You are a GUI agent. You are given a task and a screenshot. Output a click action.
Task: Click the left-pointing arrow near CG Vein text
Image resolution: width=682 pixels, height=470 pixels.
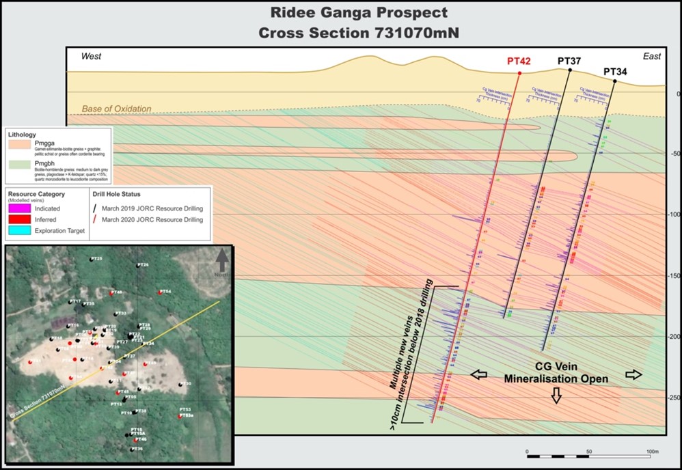pos(479,374)
